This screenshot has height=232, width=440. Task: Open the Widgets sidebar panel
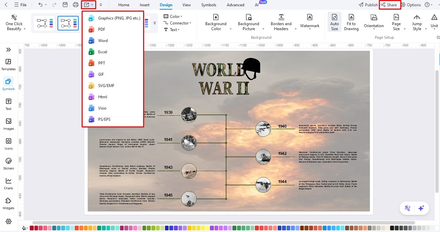point(9,203)
